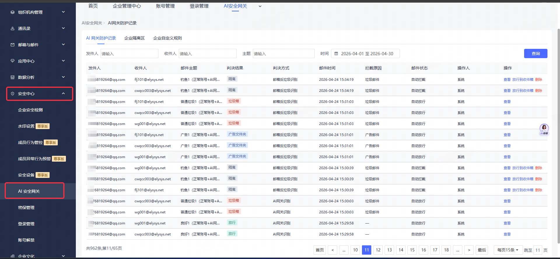Click the 应用中心 sidebar icon
The width and height of the screenshot is (560, 259).
(13, 61)
